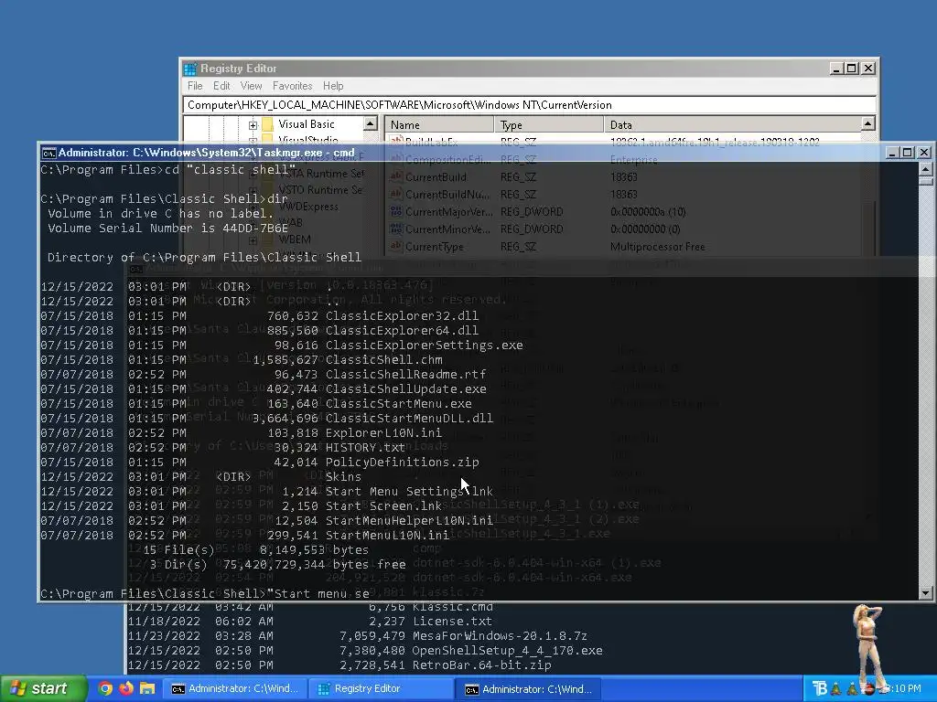Click RetroBar.64-bit.zip in background cmd
Viewport: 937px width, 702px height.
(481, 665)
